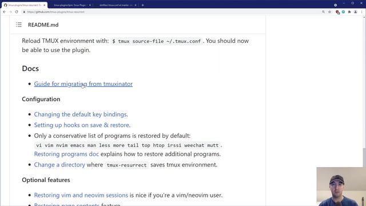Maximize the browser window
This screenshot has height=206, width=366.
click(x=353, y=3)
